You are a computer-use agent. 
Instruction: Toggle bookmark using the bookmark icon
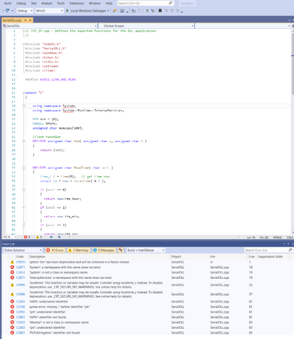160,10
